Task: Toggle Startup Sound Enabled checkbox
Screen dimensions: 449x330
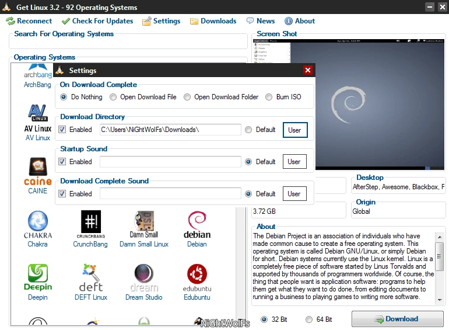Action: point(62,162)
